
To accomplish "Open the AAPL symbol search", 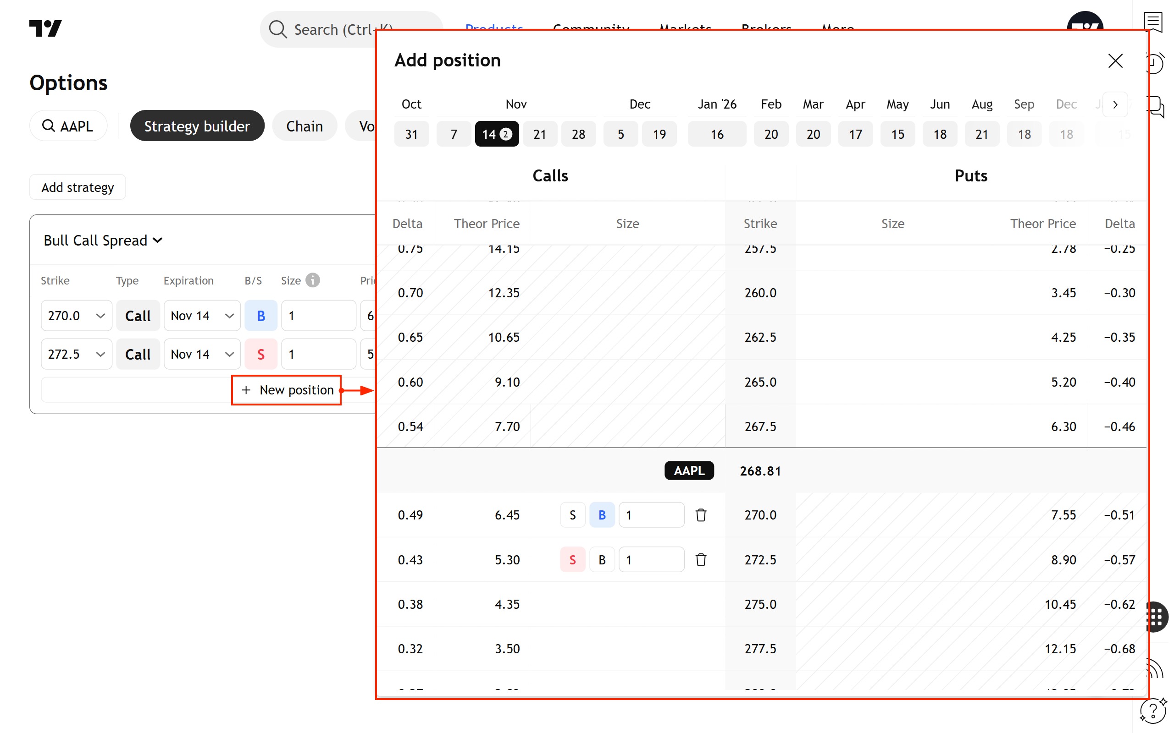I will pos(68,126).
